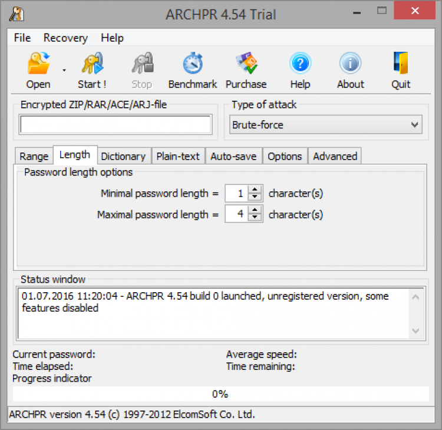
Task: Decrease the maximal password length
Action: point(255,217)
